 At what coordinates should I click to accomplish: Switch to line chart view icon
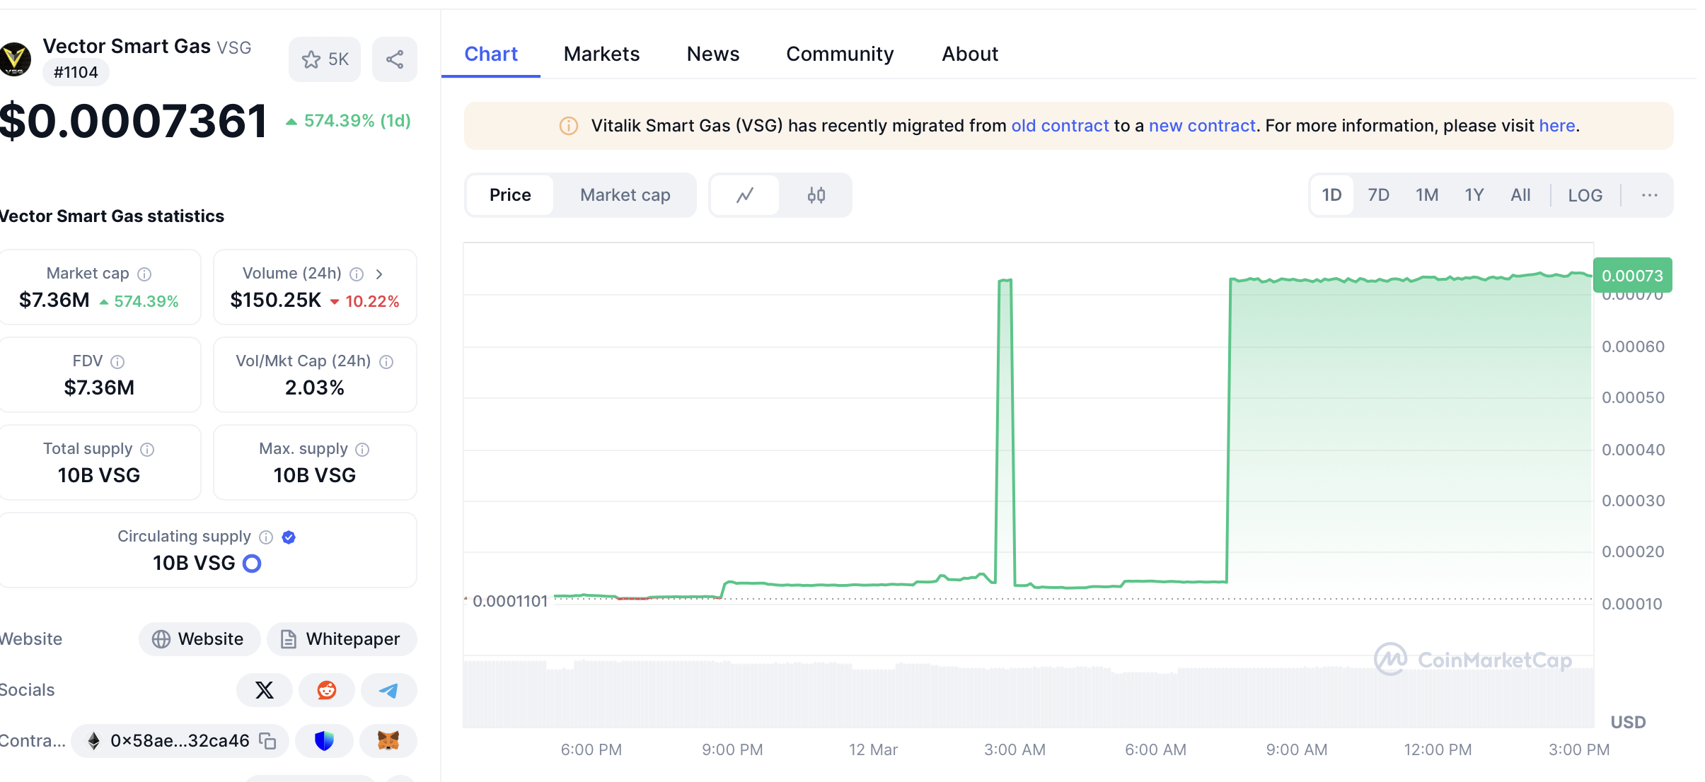pos(745,195)
